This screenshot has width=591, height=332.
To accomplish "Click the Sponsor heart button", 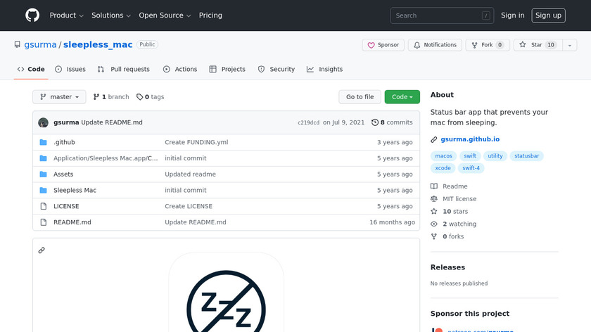I will click(382, 45).
